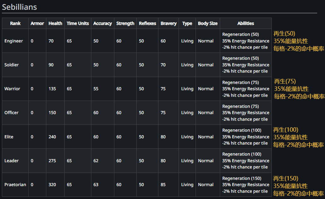Click the Reflexes column header

pyautogui.click(x=147, y=23)
